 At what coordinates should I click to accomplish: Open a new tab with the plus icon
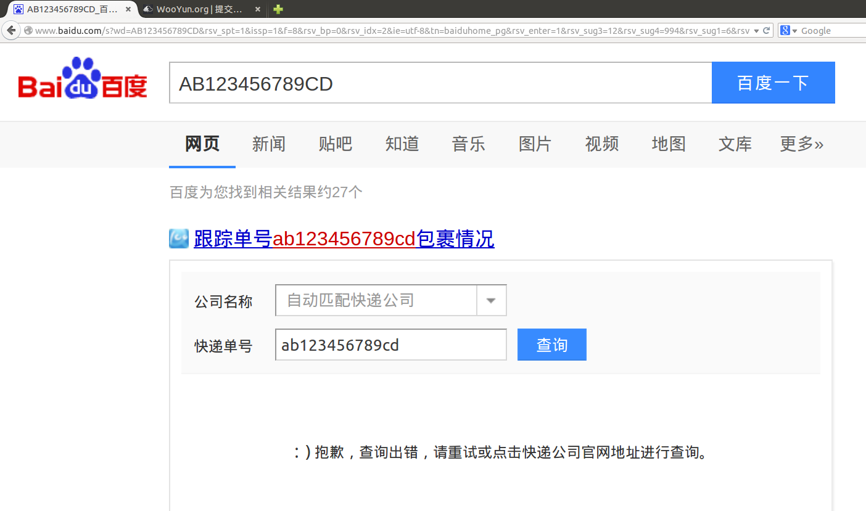coord(278,9)
